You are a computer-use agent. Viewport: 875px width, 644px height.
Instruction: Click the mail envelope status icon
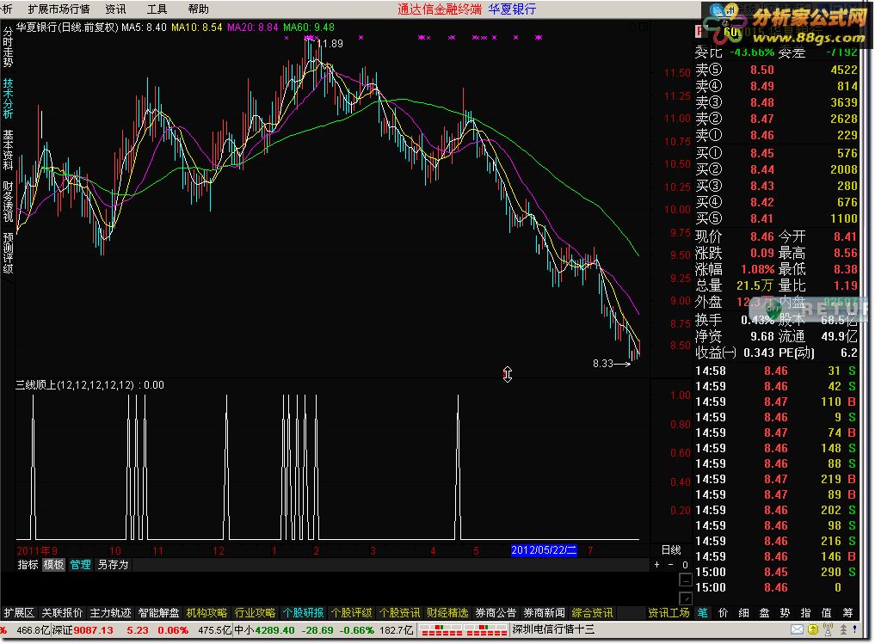[797, 629]
